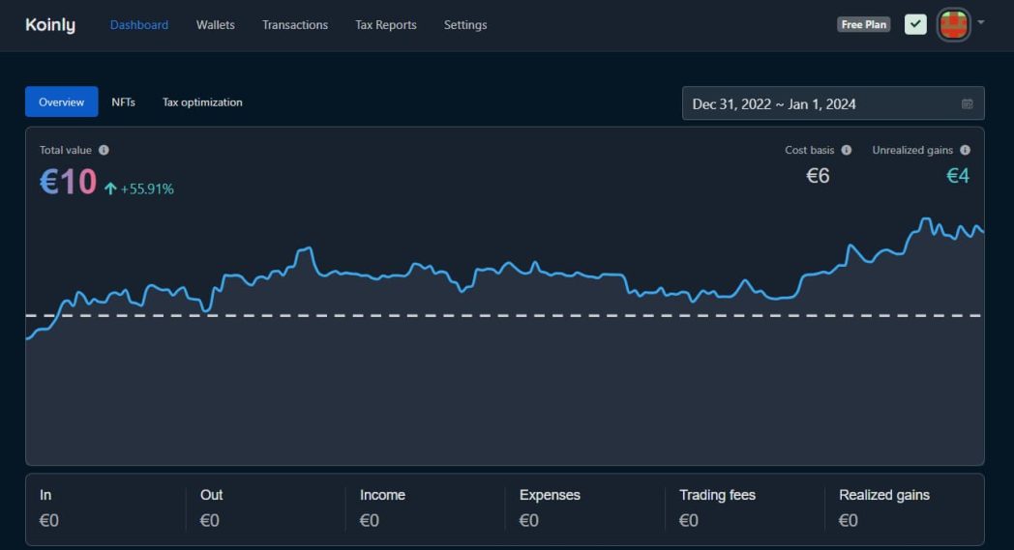Open the Wallets menu
The image size is (1014, 550).
point(215,25)
